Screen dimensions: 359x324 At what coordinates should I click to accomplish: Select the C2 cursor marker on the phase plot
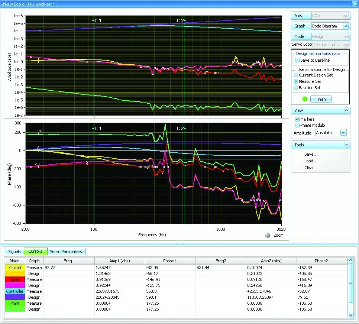click(x=184, y=128)
